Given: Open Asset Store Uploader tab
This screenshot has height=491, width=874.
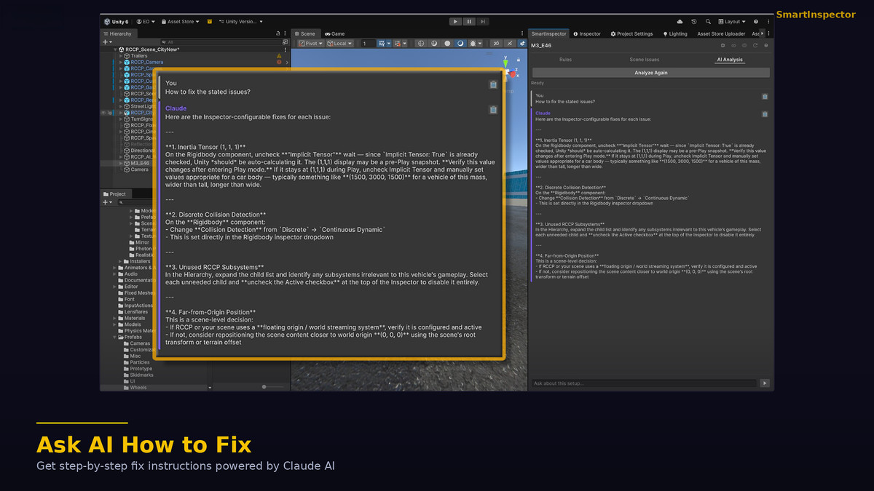Looking at the screenshot, I should [x=721, y=33].
